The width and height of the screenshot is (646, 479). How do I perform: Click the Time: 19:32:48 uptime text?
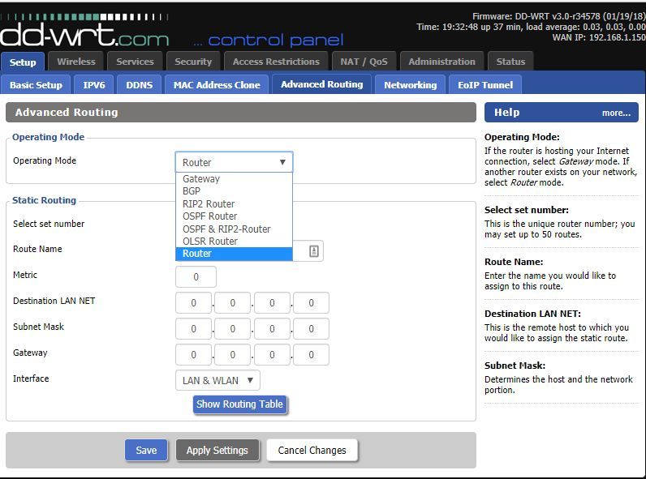531,28
